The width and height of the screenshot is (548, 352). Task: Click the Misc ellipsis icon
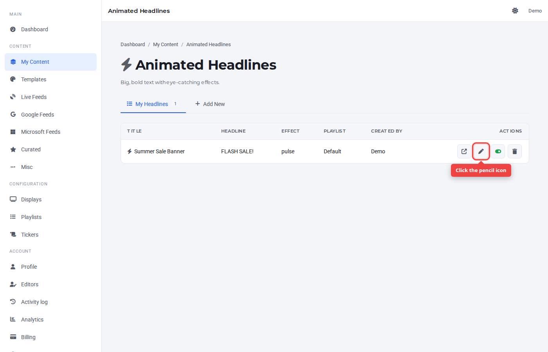coord(13,167)
